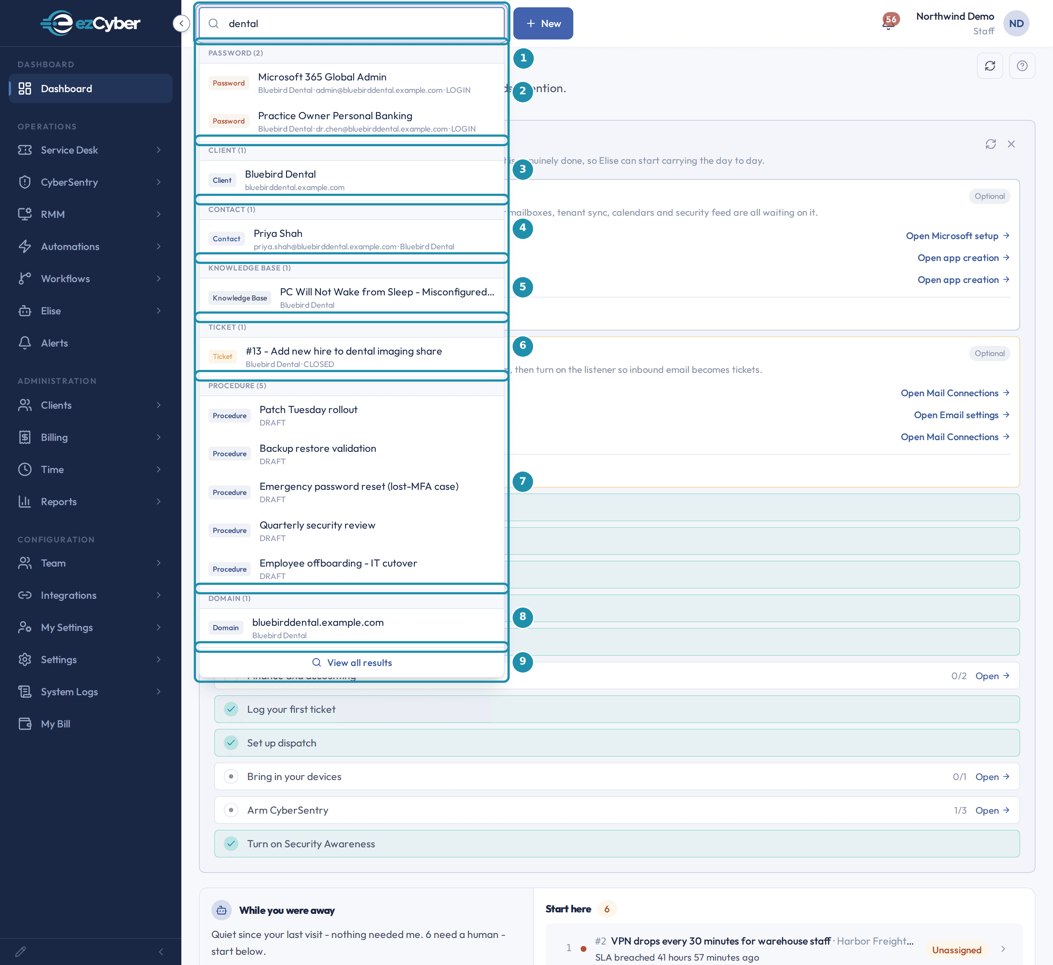The width and height of the screenshot is (1053, 965).
Task: Collapse sidebar using bottom chevron
Action: pyautogui.click(x=161, y=951)
